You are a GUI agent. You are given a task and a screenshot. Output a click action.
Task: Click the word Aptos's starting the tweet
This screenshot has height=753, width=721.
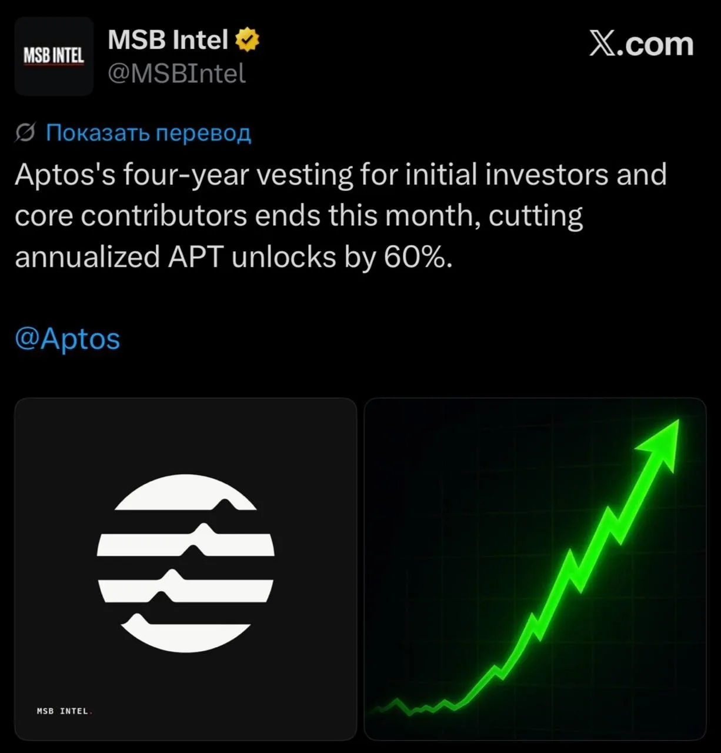point(65,175)
